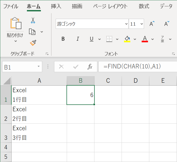
Task: Apply red font color A
Action: tap(145, 39)
